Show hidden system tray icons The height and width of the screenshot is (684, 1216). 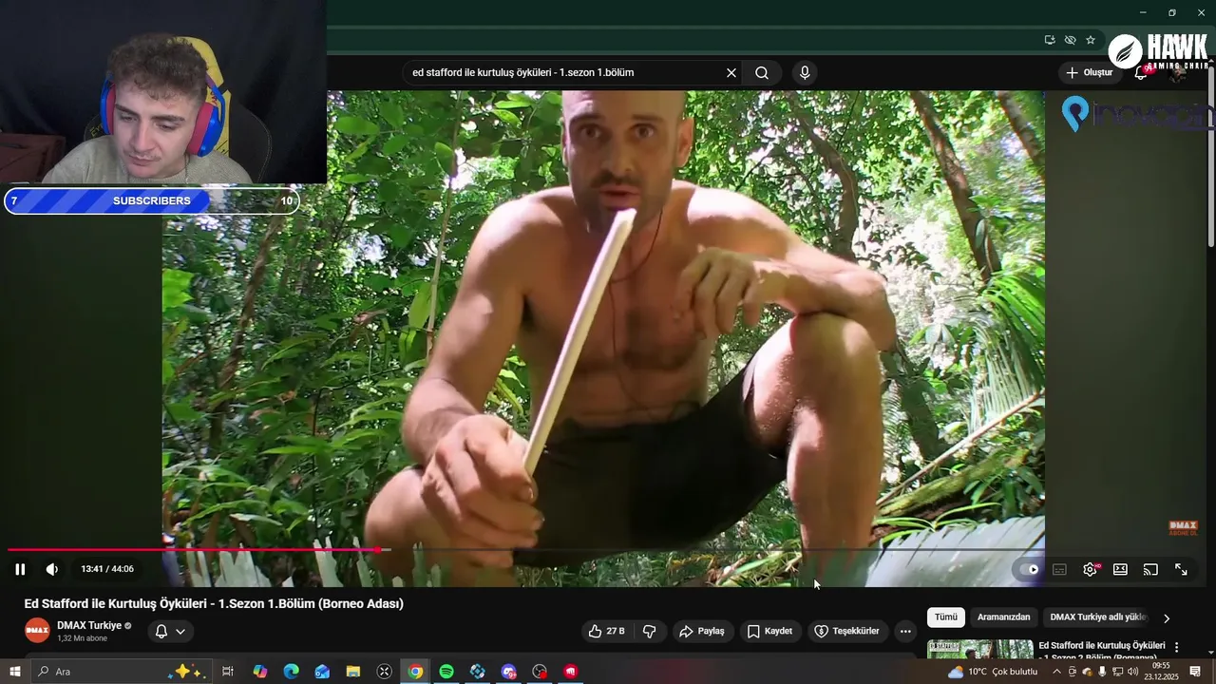pos(1056,672)
